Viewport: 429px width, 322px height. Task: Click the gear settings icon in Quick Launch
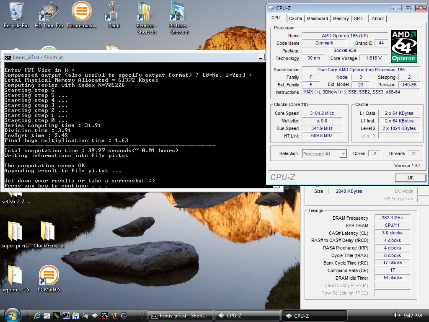(47, 316)
